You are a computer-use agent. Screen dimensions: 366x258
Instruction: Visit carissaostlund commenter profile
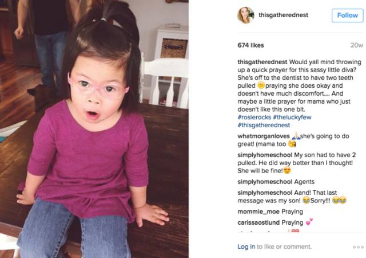[258, 222]
